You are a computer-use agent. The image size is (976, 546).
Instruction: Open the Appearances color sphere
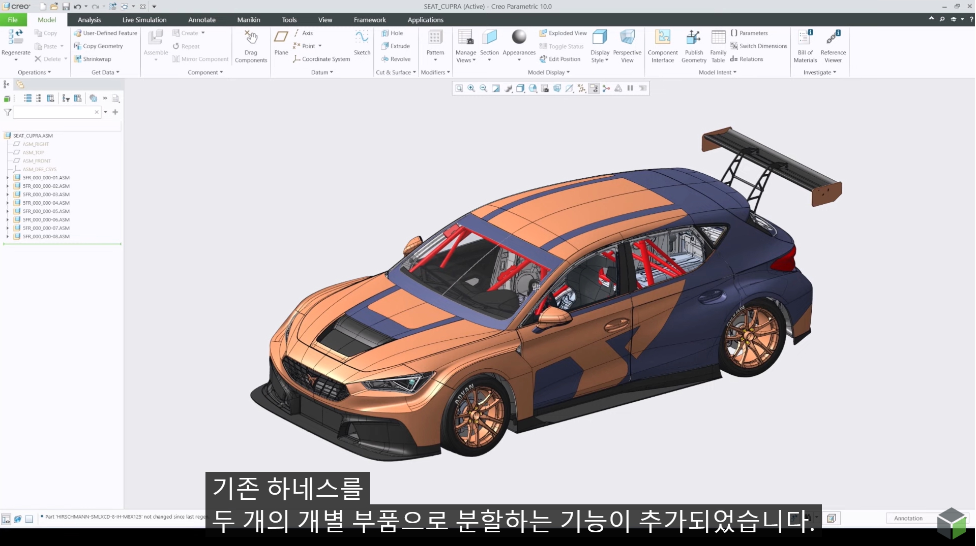[x=519, y=37]
